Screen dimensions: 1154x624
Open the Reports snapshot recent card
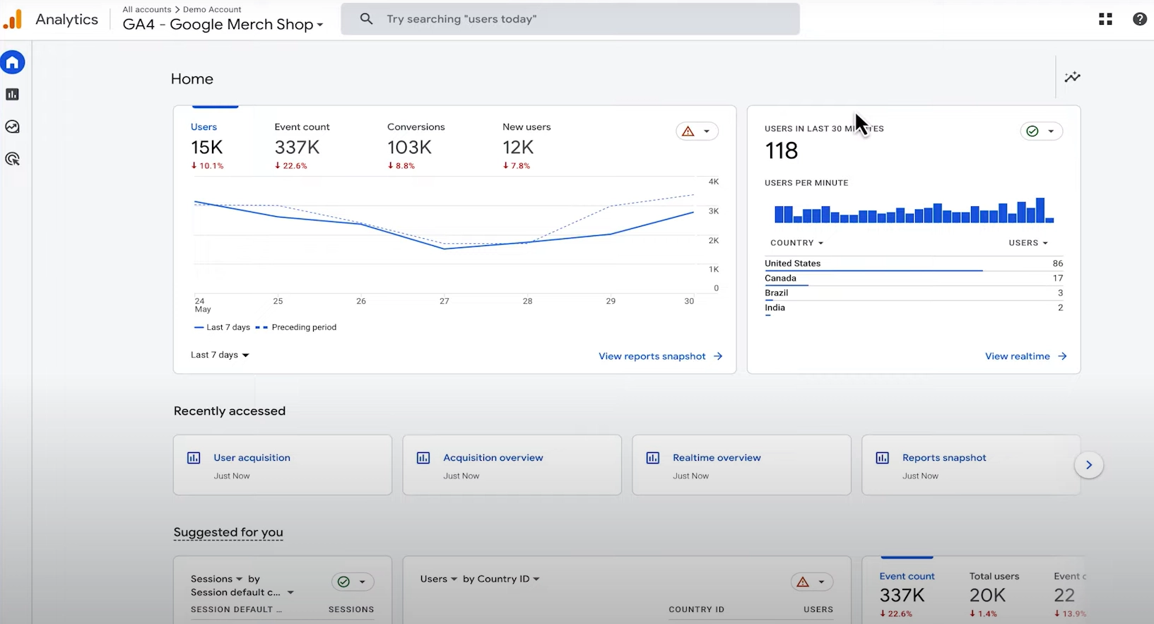(972, 465)
